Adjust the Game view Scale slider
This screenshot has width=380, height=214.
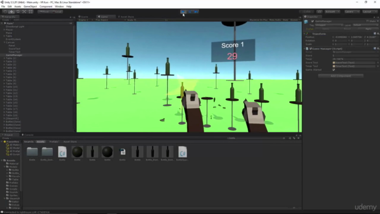150,20
